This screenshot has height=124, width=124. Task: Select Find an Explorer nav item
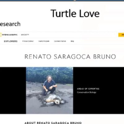(28, 41)
